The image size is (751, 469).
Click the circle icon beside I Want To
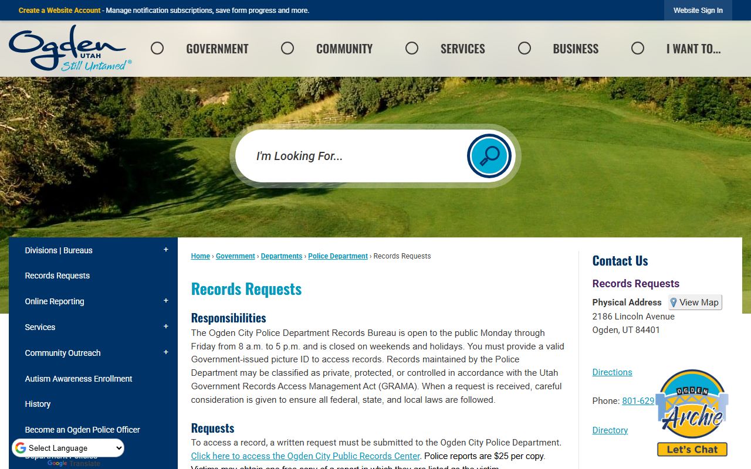[638, 49]
